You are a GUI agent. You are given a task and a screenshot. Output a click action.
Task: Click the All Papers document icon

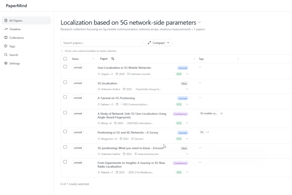click(x=6, y=21)
